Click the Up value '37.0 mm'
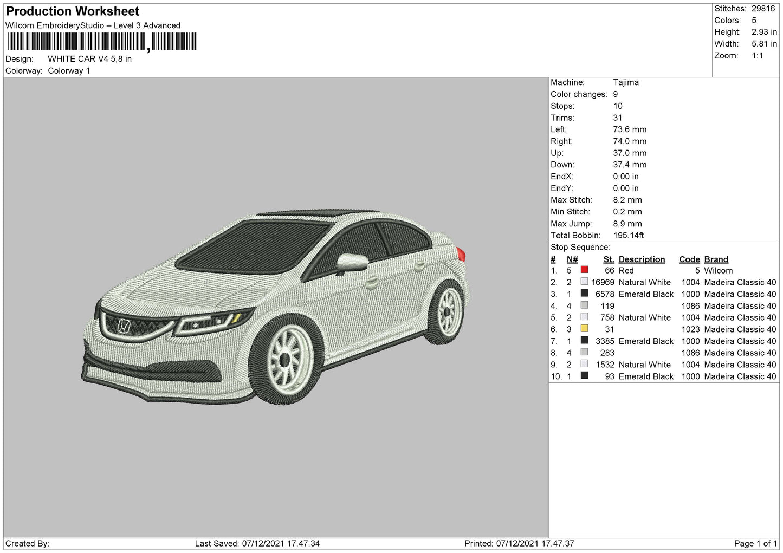 pyautogui.click(x=630, y=153)
